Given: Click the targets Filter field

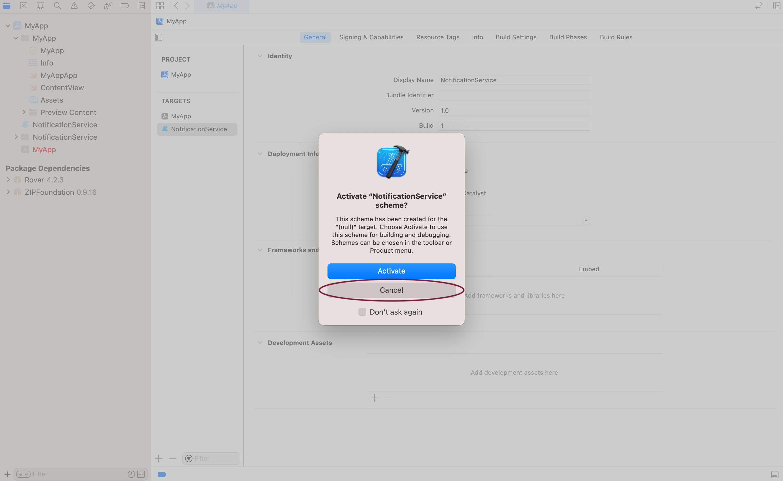Looking at the screenshot, I should click(x=211, y=459).
